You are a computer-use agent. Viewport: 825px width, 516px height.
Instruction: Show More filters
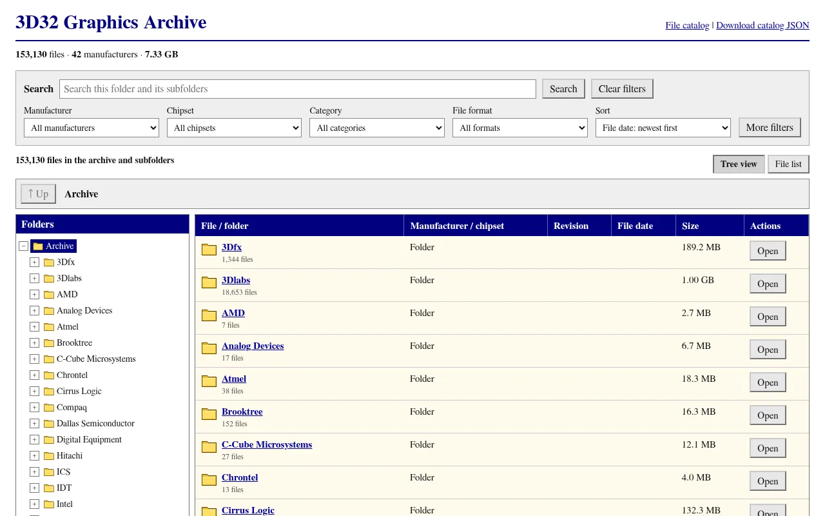coord(770,128)
